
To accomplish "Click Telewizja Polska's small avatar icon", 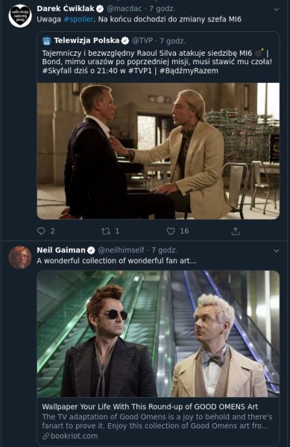I will point(46,41).
